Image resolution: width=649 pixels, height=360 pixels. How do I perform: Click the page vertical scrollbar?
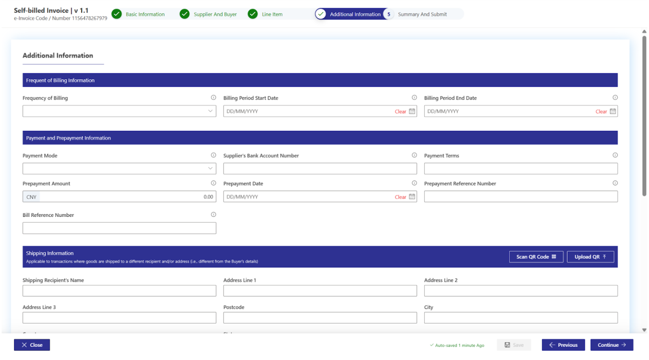click(644, 118)
